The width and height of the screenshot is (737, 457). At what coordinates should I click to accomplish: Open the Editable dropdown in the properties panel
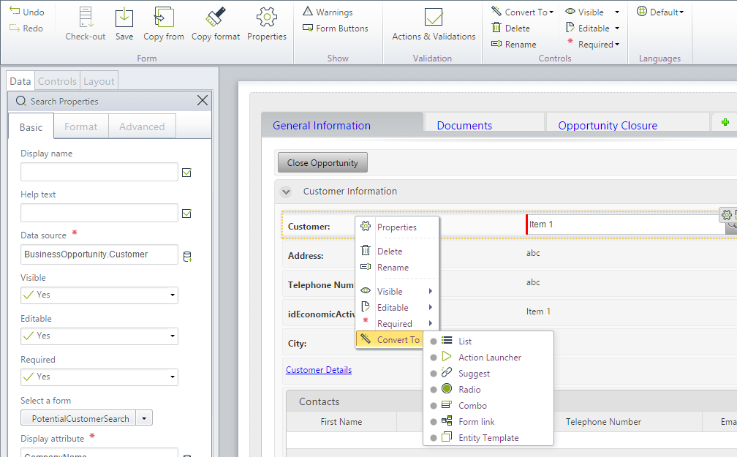tap(99, 336)
